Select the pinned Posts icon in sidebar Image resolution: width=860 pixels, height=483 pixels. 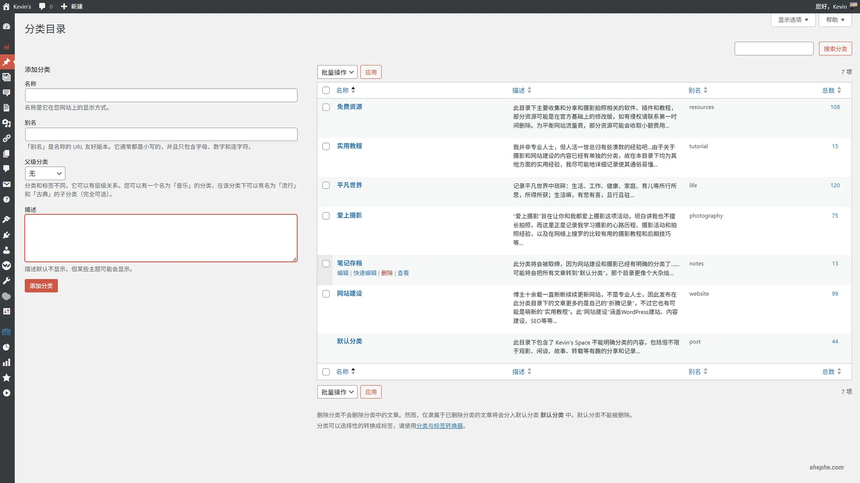tap(7, 62)
